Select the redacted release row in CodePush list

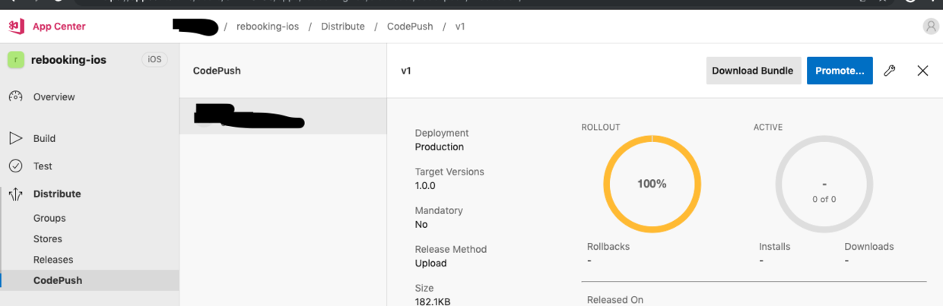coord(283,118)
